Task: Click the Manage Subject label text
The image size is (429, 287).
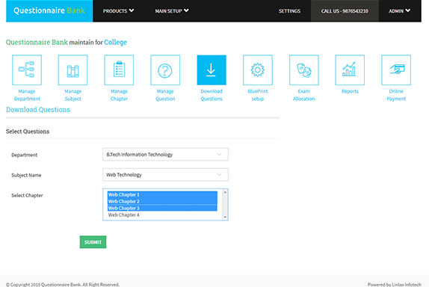Action: (72, 95)
